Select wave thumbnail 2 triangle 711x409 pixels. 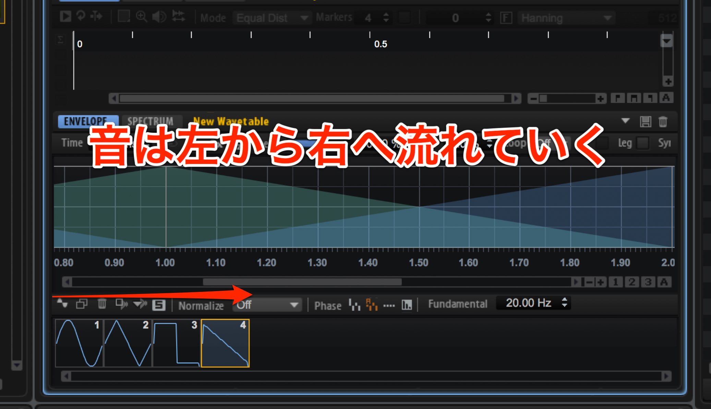[128, 343]
